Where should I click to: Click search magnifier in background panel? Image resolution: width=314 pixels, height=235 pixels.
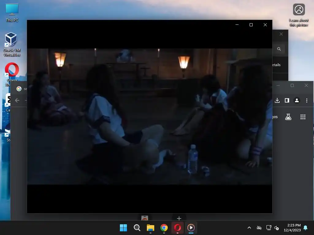point(279,49)
